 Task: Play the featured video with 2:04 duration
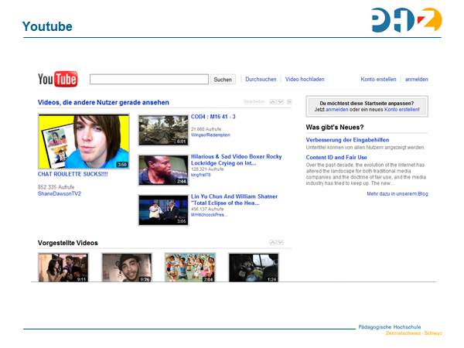[x=190, y=268]
